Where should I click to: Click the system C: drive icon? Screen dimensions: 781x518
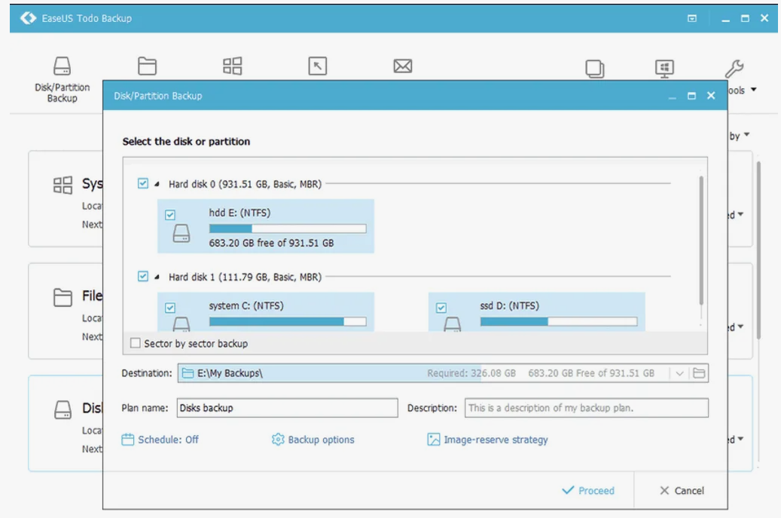[x=182, y=324]
